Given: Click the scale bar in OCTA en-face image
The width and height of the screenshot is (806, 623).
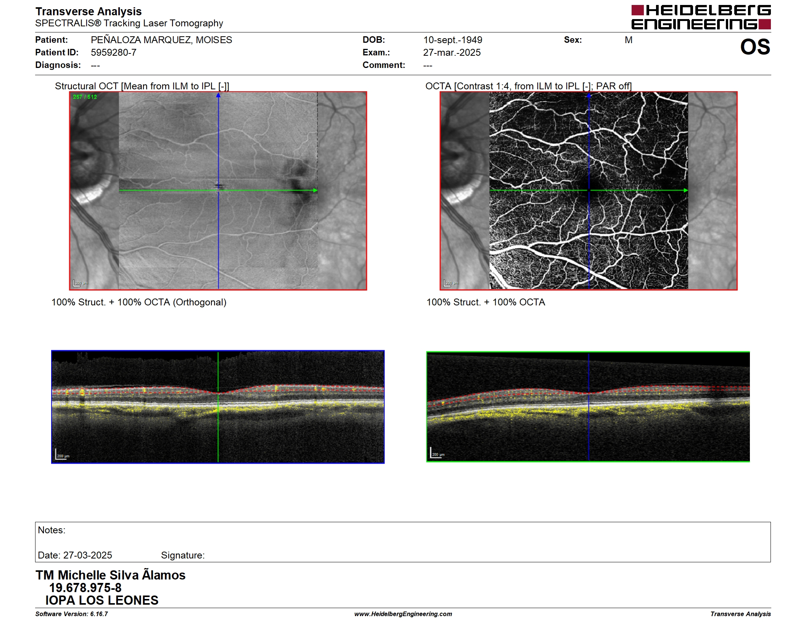Looking at the screenshot, I should 451,283.
